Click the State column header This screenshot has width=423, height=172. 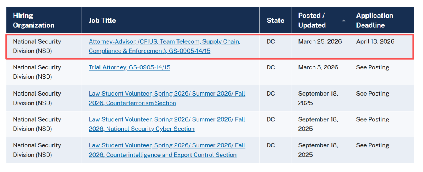click(x=275, y=20)
